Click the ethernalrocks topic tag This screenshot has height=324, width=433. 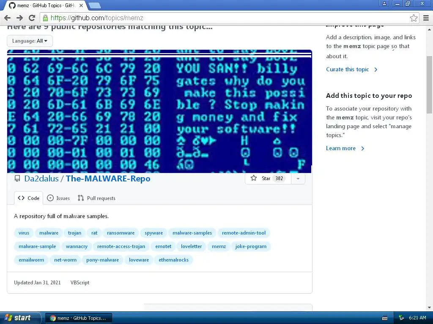click(173, 260)
